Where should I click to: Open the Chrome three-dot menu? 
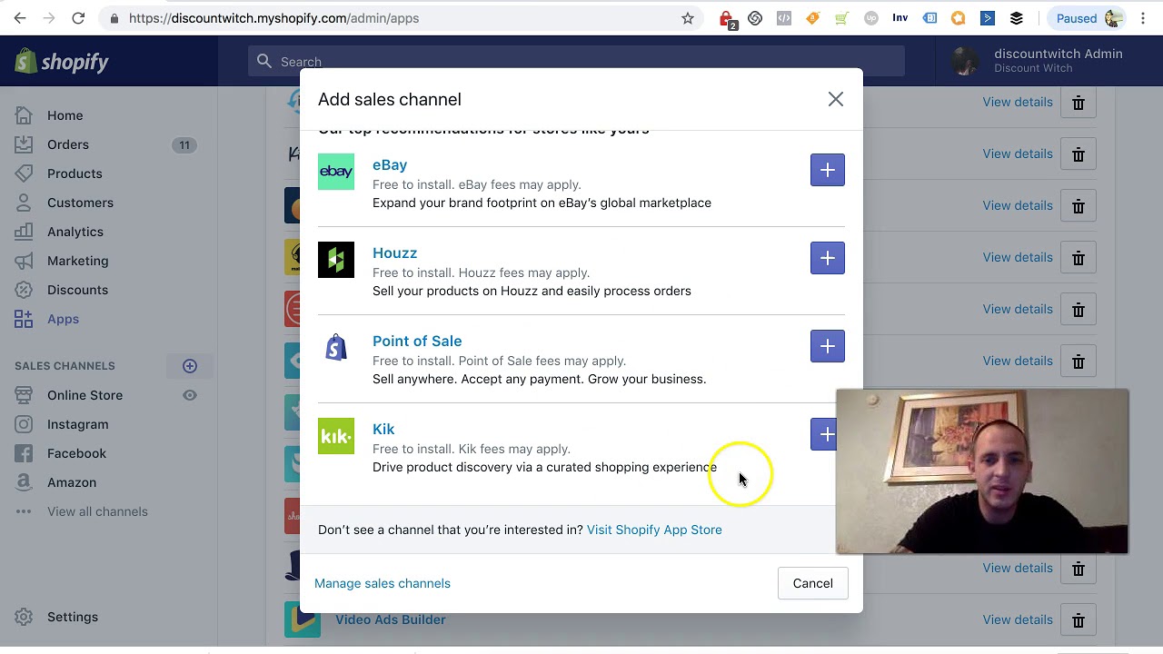coord(1143,18)
